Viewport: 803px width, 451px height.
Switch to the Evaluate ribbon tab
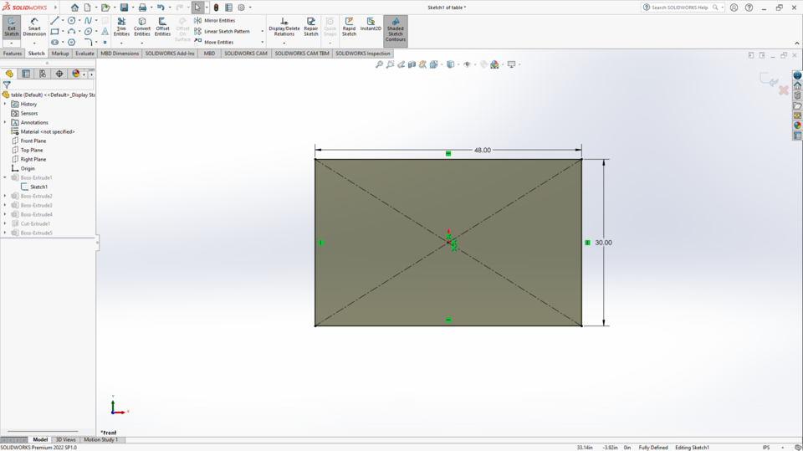[84, 54]
